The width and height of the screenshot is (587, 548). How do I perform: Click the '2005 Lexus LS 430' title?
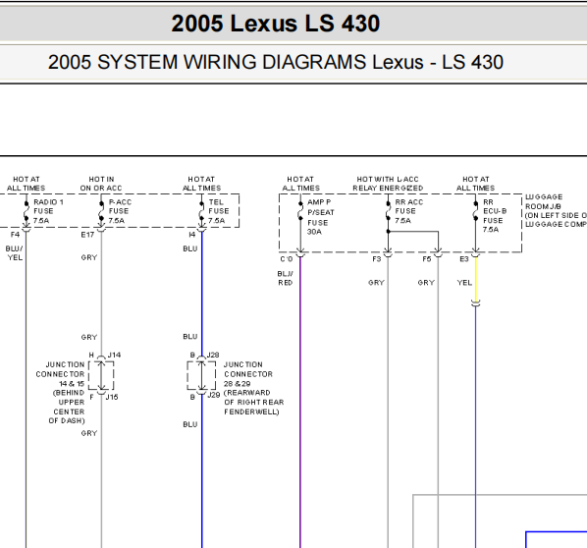click(276, 24)
